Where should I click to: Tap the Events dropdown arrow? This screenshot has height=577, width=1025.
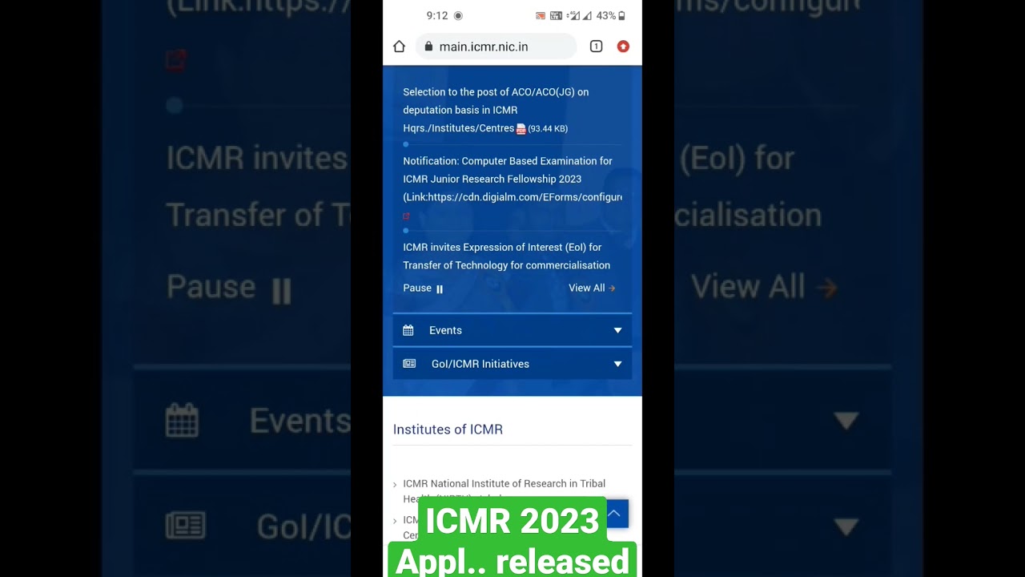coord(617,330)
